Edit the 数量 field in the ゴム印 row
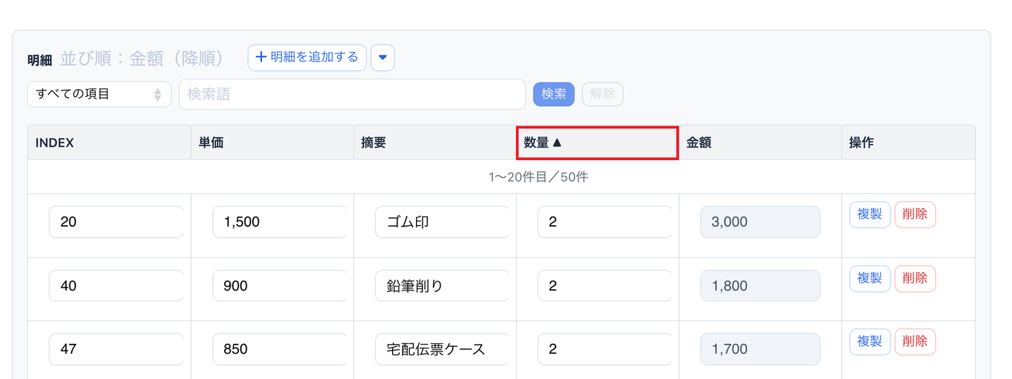Image resolution: width=1012 pixels, height=379 pixels. coord(605,222)
